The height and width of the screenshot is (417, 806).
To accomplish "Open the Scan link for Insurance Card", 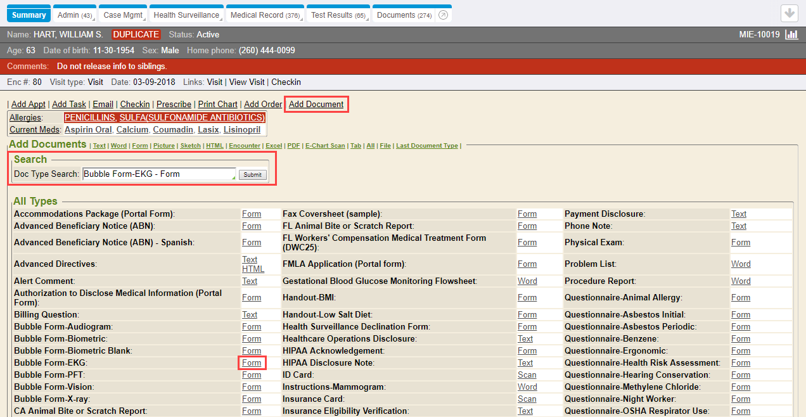I will (x=527, y=399).
